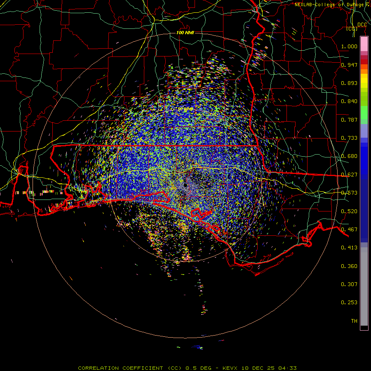Click the [CC] units label
Screen dimensions: 371x371
pos(352,29)
